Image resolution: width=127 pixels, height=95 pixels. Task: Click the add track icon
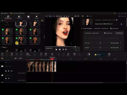pos(2,58)
